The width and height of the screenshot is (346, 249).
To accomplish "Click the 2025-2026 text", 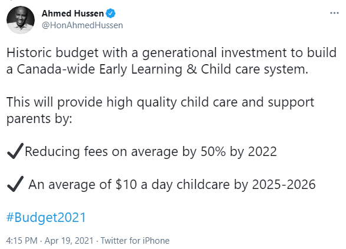I will point(284,184).
